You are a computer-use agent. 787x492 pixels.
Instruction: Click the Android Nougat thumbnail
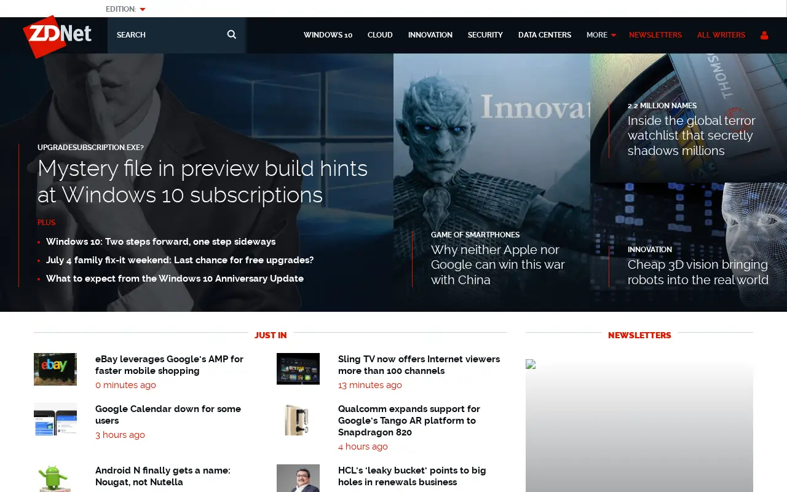point(55,478)
